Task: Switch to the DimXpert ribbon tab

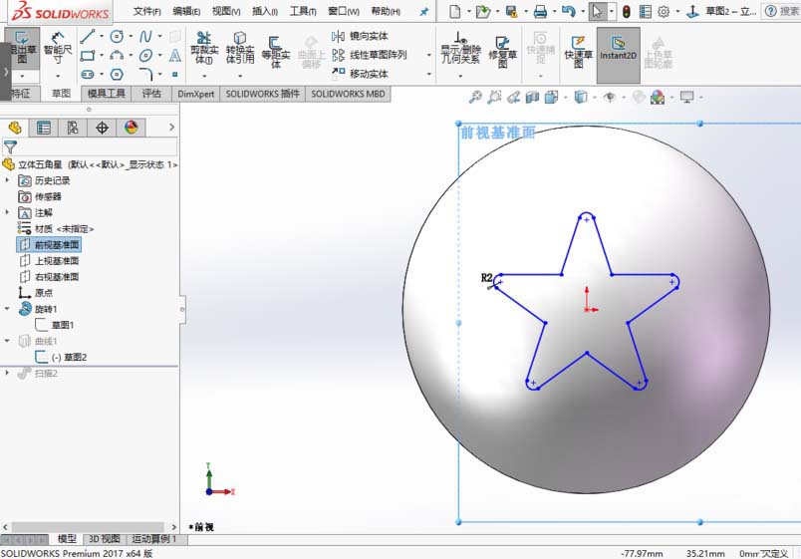Action: [x=195, y=94]
